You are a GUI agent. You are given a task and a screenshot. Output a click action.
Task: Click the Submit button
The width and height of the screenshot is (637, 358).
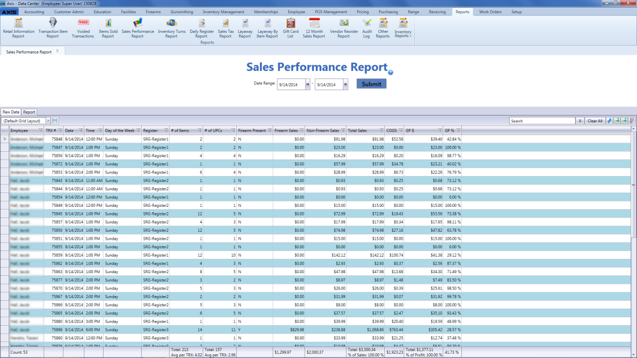pyautogui.click(x=372, y=84)
